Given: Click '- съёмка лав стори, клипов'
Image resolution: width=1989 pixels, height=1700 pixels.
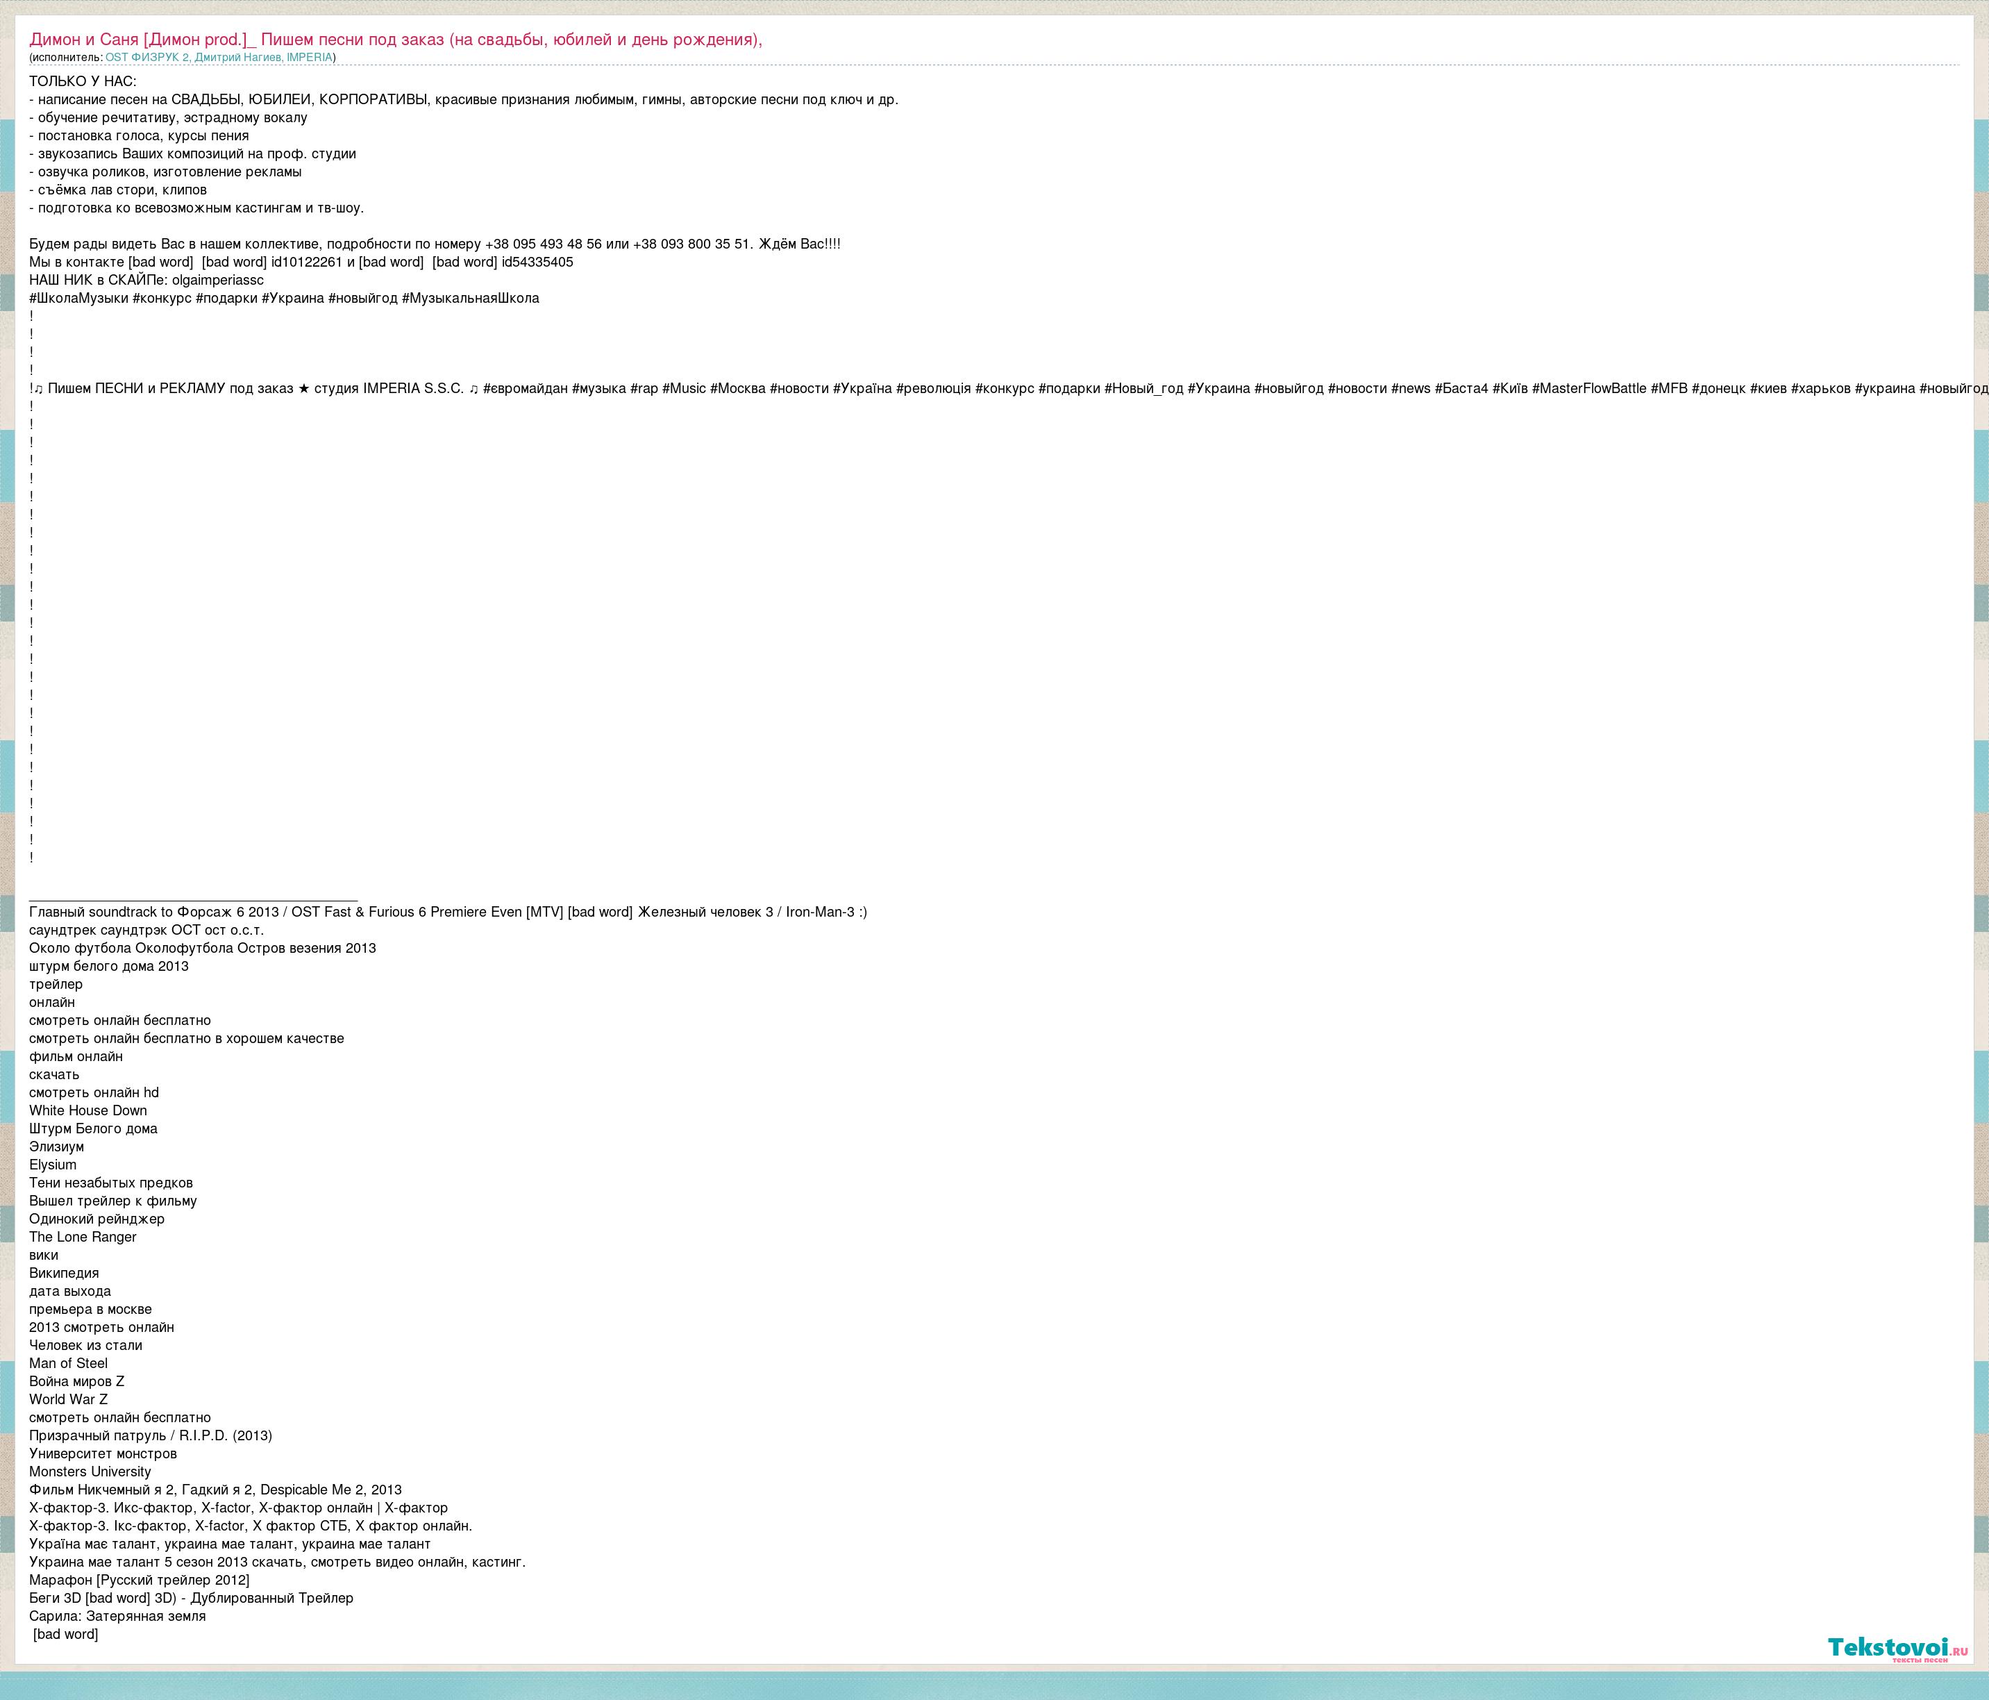Looking at the screenshot, I should 118,190.
